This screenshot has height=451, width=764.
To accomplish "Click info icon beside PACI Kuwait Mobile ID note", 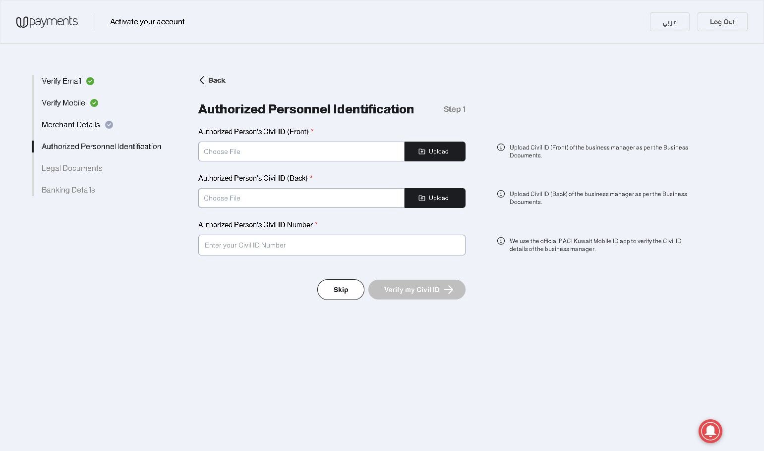I will (501, 241).
